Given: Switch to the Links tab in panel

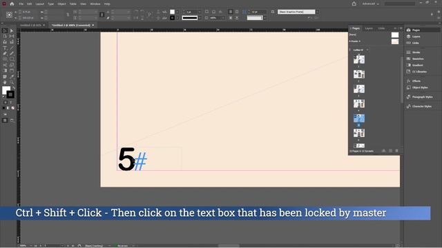Looking at the screenshot, I should [381, 28].
